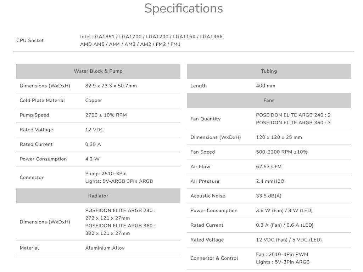363x272 pixels.
Task: Click the Fan : 2510-4Pin PWM text
Action: click(282, 254)
